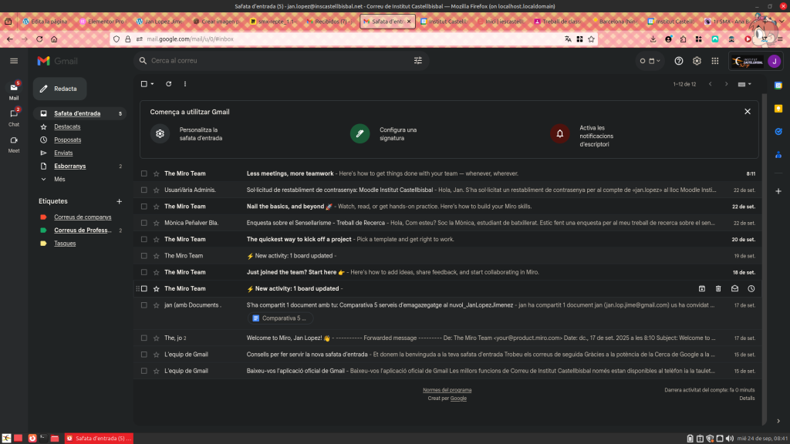Open the Chat section in left rail
The width and height of the screenshot is (790, 444).
[14, 116]
